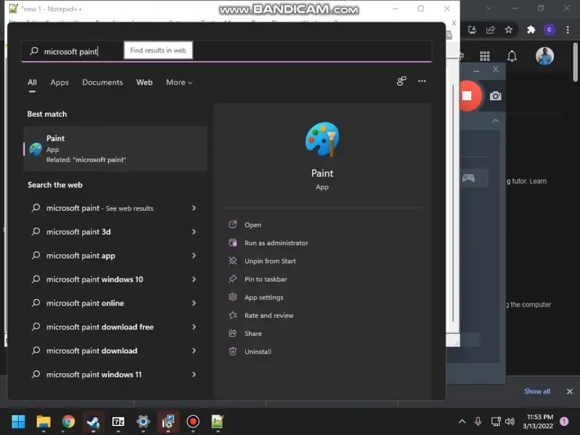Open the Google apps grid icon

(485, 56)
